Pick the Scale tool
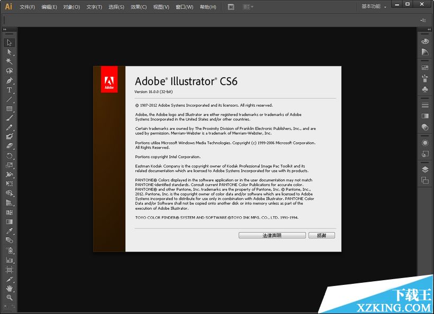The height and width of the screenshot is (314, 434). coord(10,165)
